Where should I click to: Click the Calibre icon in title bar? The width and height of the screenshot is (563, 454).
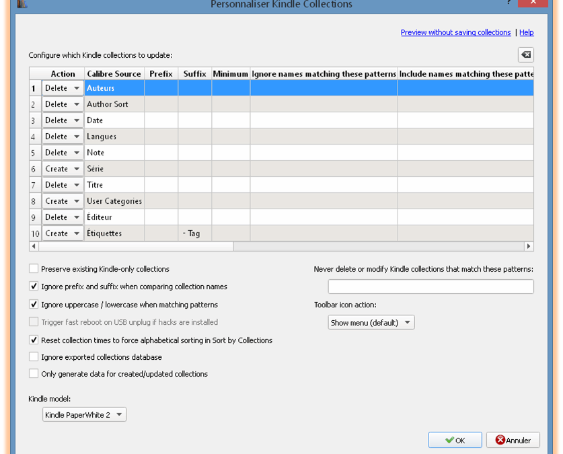point(22,3)
